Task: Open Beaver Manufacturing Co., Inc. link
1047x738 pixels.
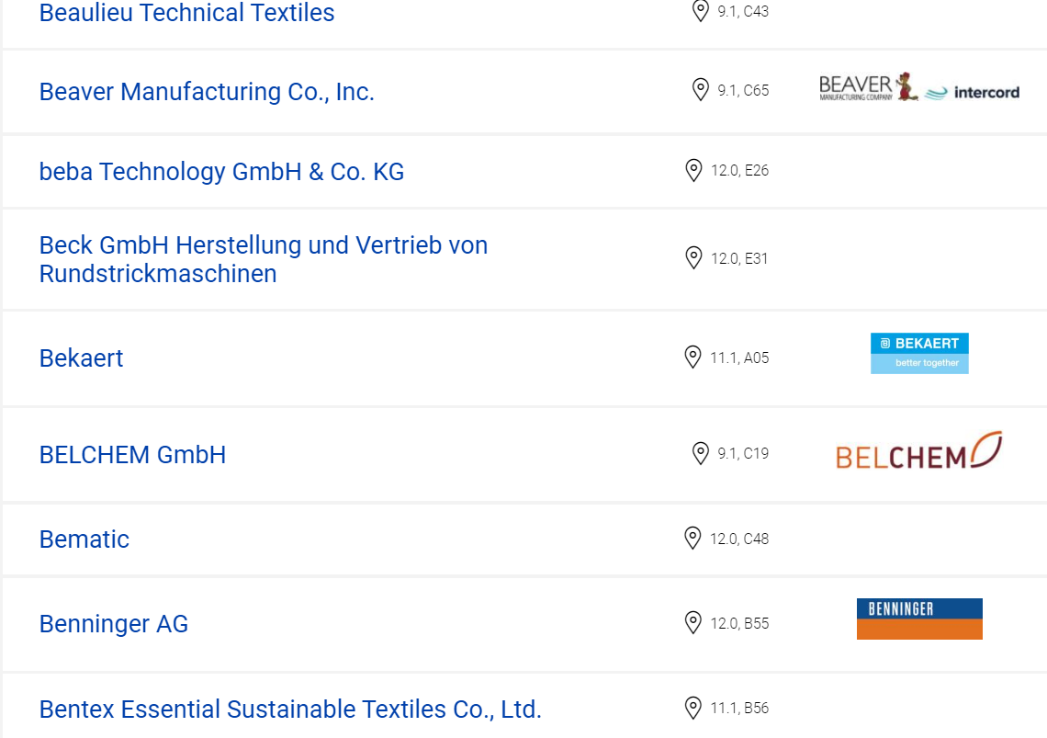Action: click(207, 92)
